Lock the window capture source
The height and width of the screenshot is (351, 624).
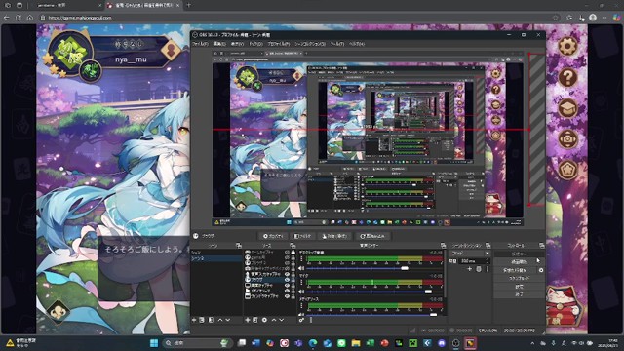point(292,296)
